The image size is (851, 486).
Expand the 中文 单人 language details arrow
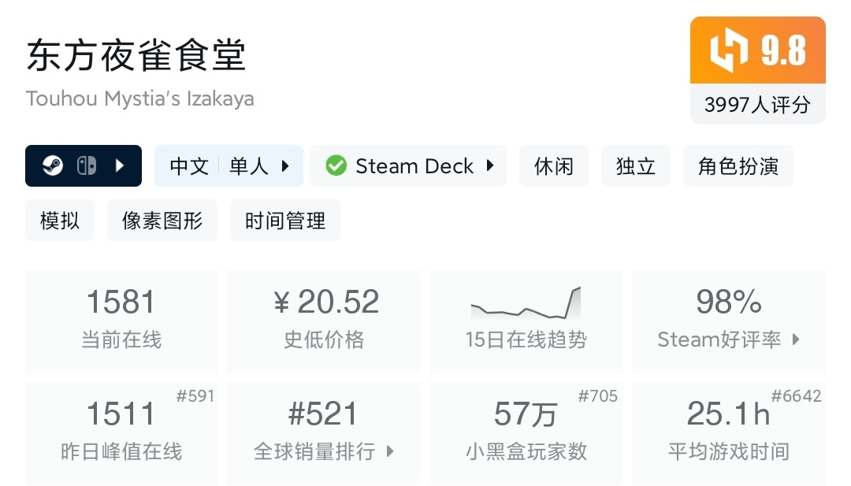285,166
